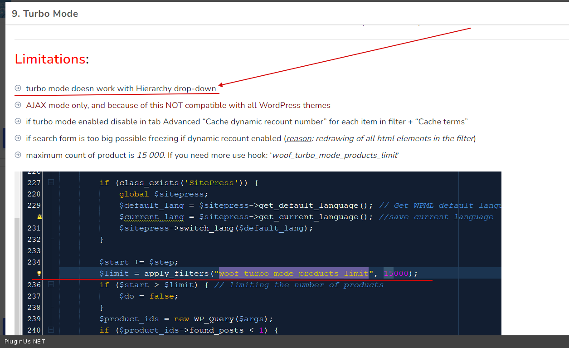The width and height of the screenshot is (569, 348).
Task: Click line number 234 in the gutter
Action: 34,262
